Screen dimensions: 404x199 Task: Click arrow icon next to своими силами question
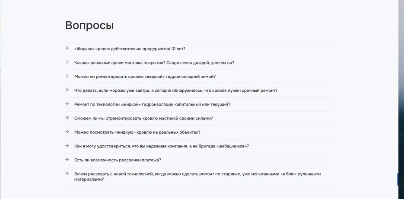pyautogui.click(x=67, y=118)
